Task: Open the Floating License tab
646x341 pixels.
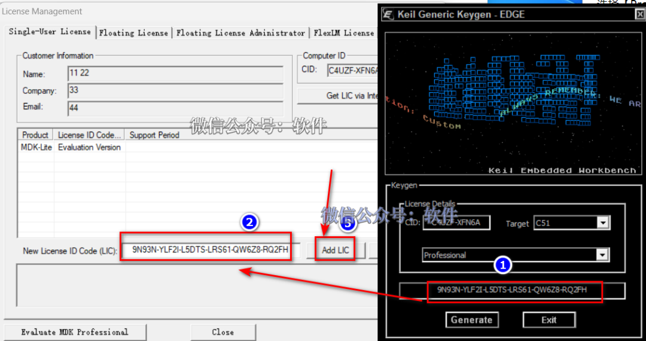Action: click(x=133, y=33)
